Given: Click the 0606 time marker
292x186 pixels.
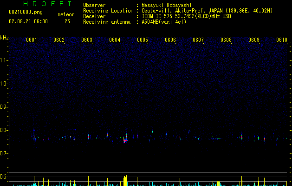Looking at the screenshot, I should point(170,40).
